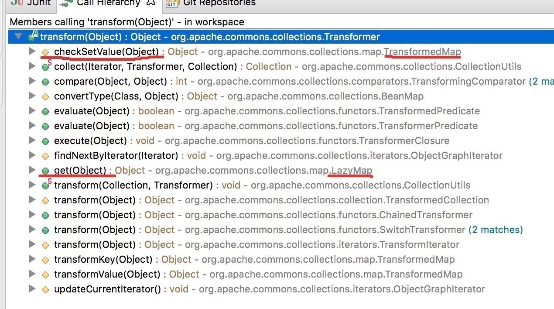Viewport: 554px width, 309px height.
Task: Click the diamond icon beside convertType(Class, Object)
Action: (x=45, y=97)
